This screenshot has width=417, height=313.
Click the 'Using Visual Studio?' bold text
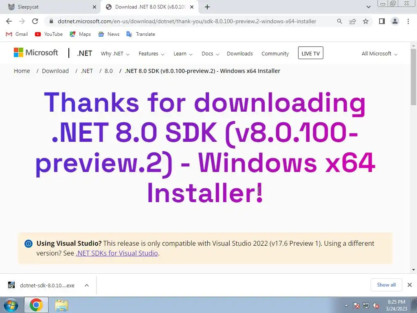pos(69,243)
